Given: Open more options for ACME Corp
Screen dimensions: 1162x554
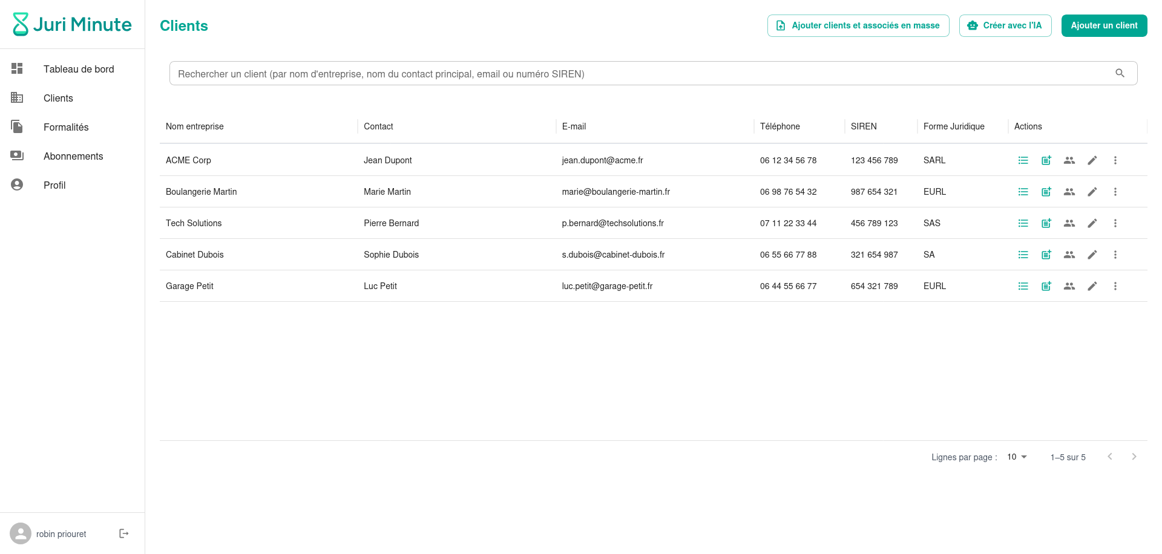Looking at the screenshot, I should [1115, 160].
